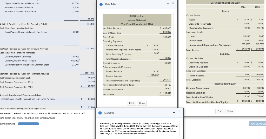Minimize the Data Table dialog
The height and width of the screenshot is (139, 266).
pos(168,4)
